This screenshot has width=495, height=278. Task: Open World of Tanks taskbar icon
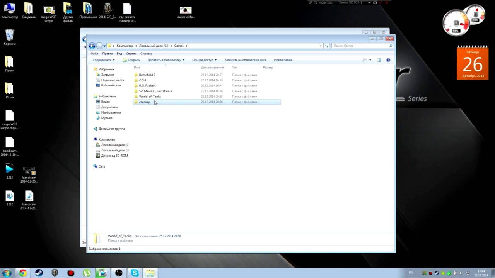(55, 273)
